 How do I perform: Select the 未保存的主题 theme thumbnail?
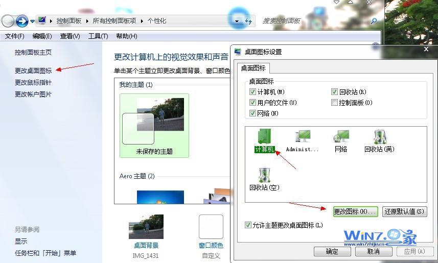(154, 125)
